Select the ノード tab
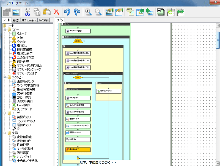The image size is (220, 166). (7, 20)
